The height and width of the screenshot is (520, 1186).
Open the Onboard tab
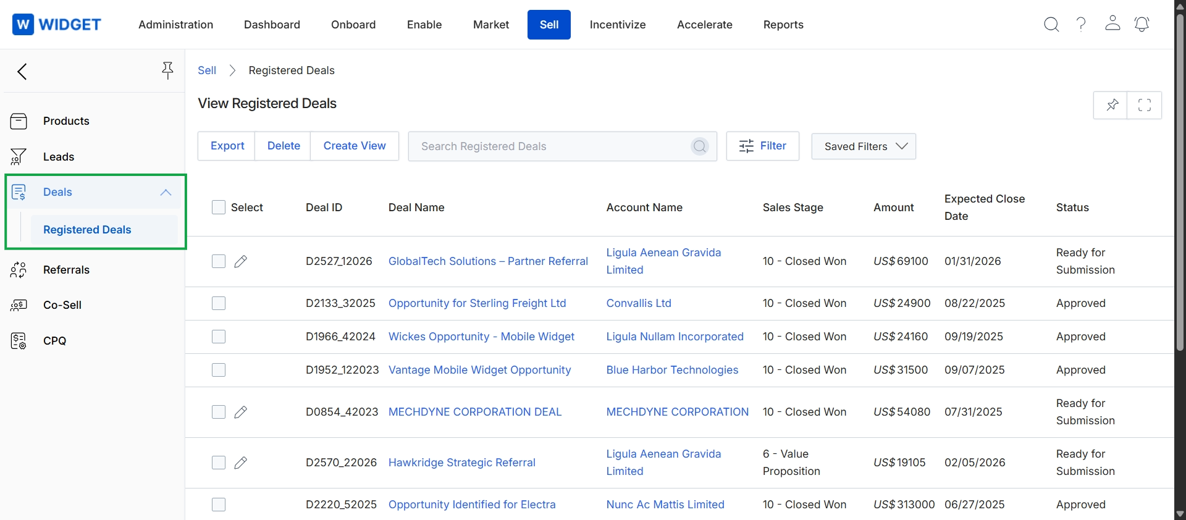click(353, 25)
